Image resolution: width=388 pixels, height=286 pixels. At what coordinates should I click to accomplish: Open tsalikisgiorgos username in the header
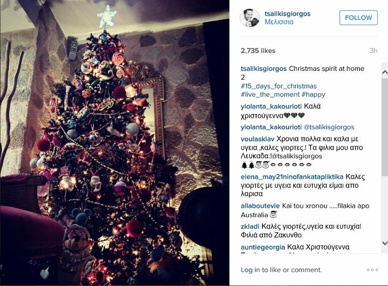(x=287, y=14)
